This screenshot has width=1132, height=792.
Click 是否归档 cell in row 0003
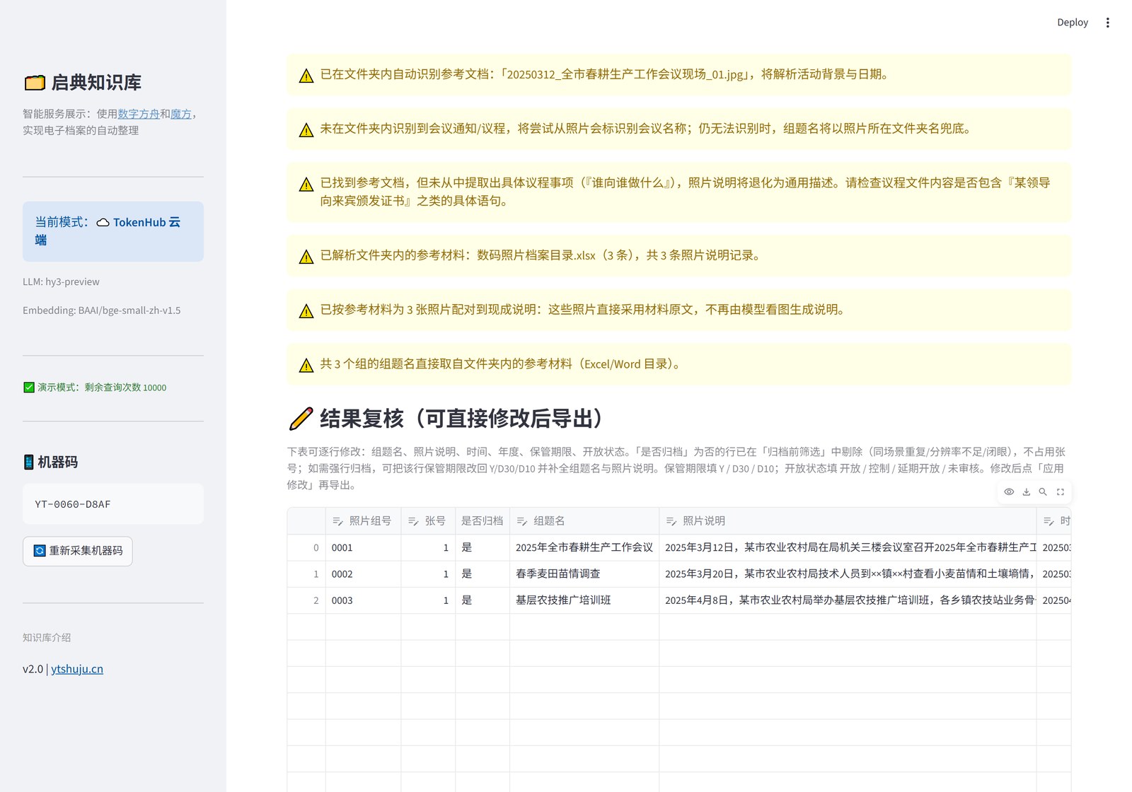483,600
